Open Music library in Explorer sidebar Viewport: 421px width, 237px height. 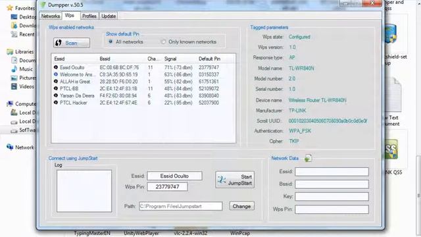coord(26,69)
